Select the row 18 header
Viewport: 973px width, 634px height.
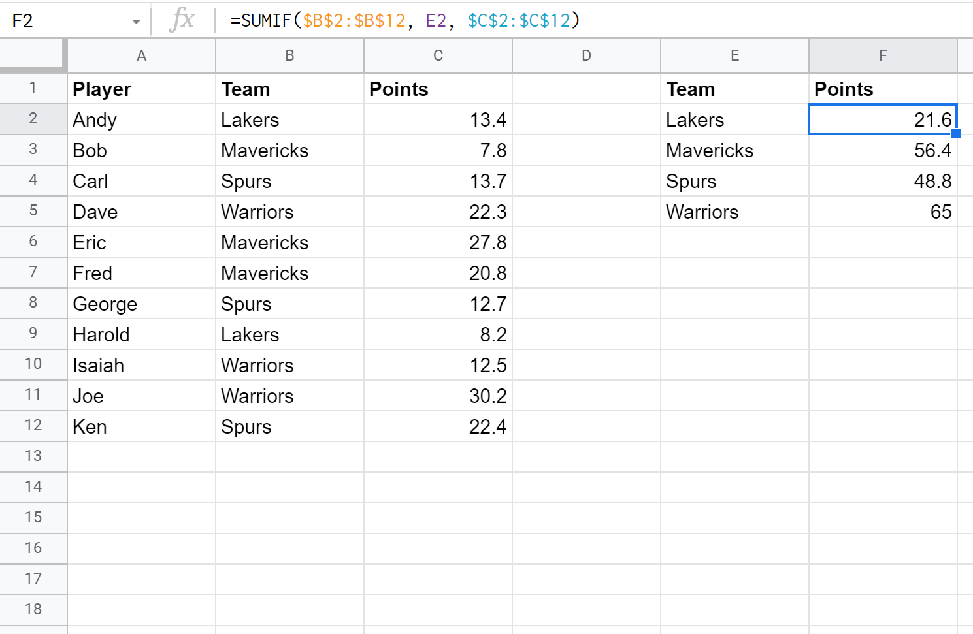[x=33, y=609]
